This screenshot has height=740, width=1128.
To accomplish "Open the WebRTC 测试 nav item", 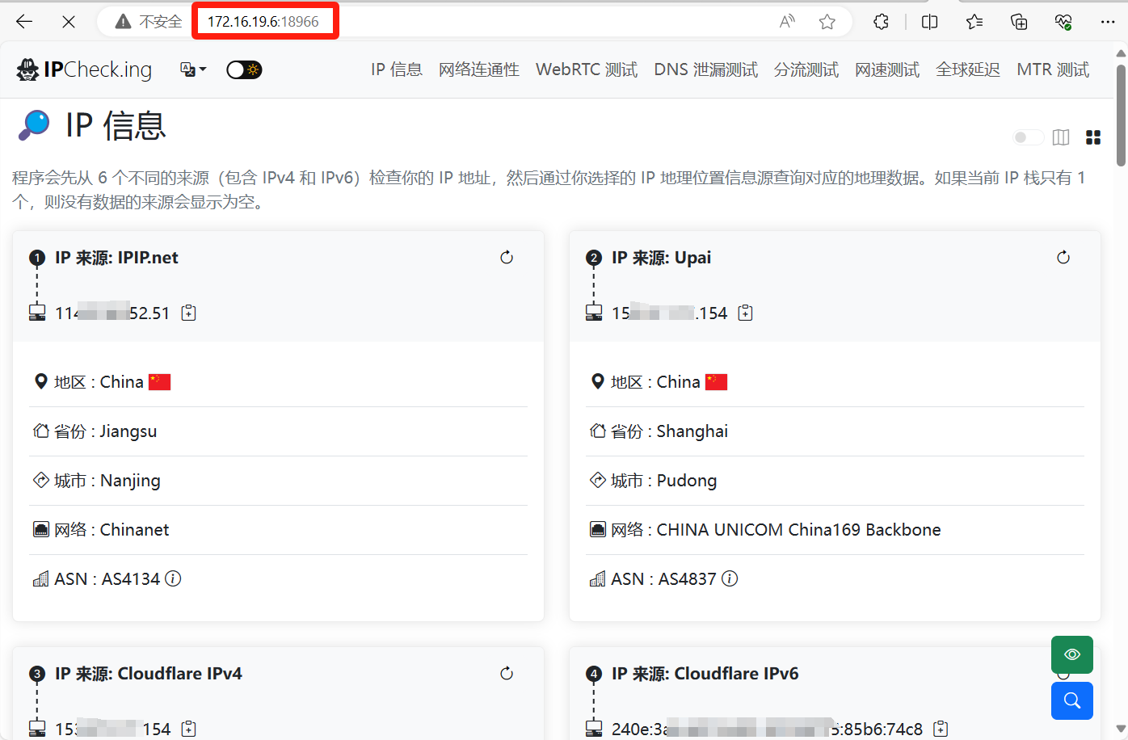I will pos(587,70).
